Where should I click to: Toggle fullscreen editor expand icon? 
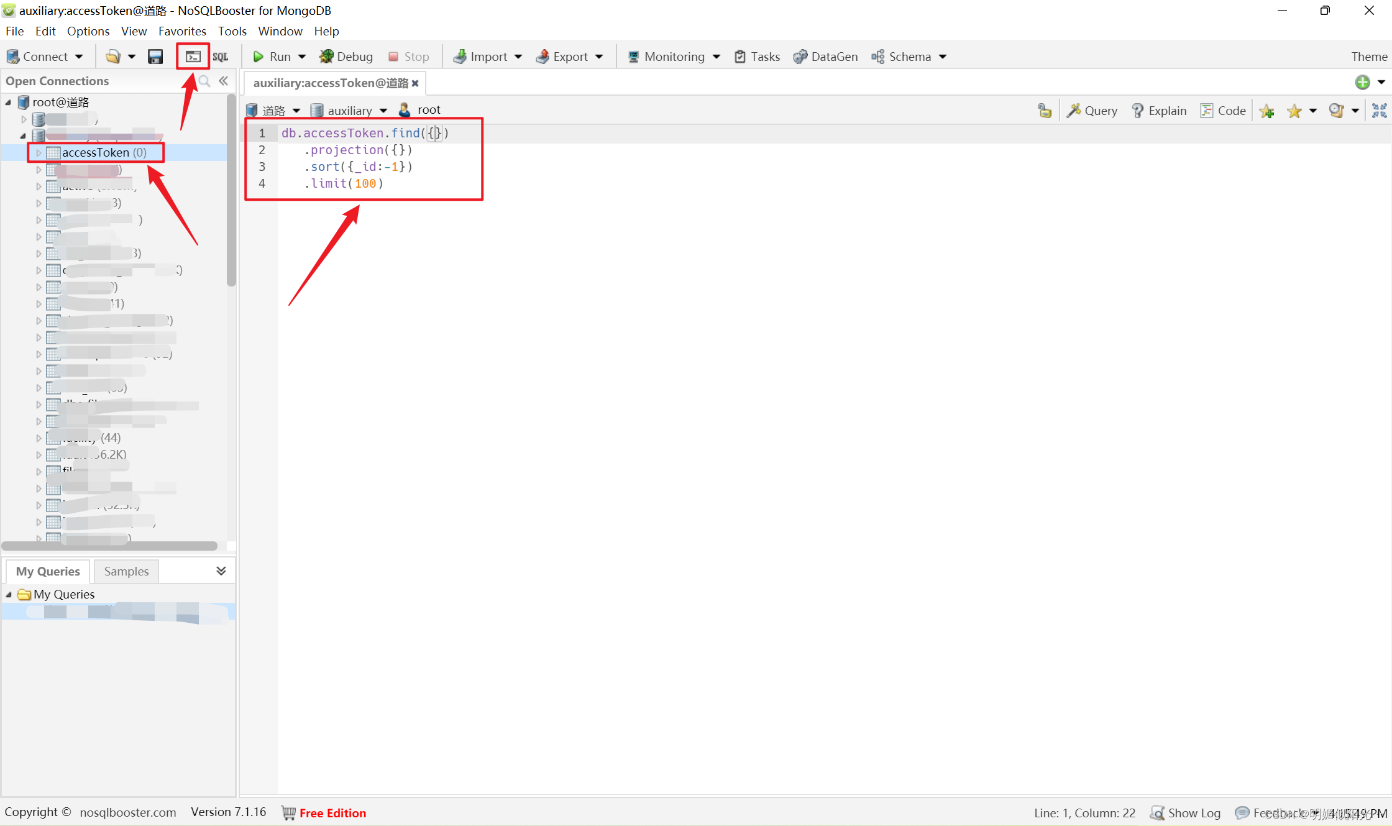[x=1379, y=111]
